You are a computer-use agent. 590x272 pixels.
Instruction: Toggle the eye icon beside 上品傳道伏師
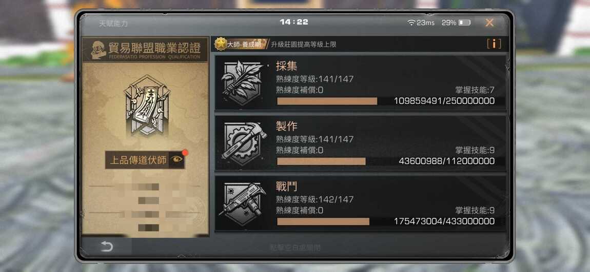(177, 160)
